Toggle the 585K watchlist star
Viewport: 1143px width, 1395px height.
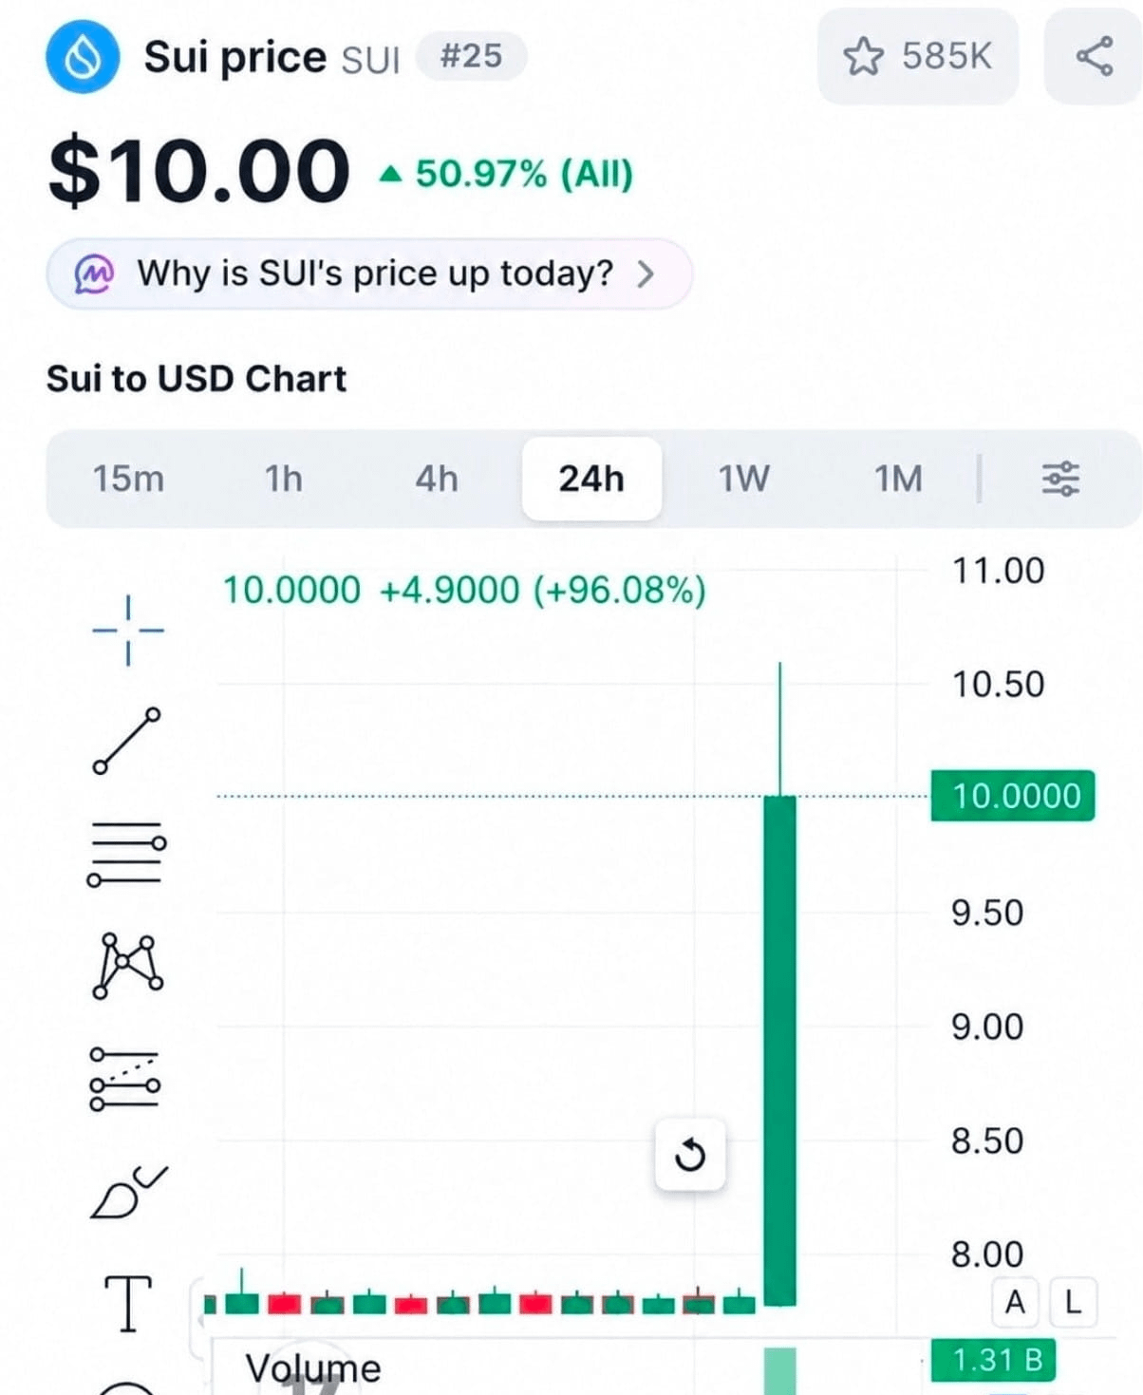[x=917, y=56]
